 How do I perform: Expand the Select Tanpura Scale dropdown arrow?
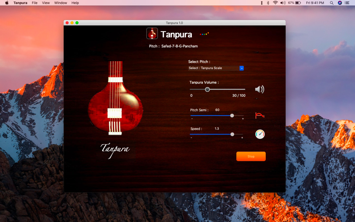click(x=241, y=68)
